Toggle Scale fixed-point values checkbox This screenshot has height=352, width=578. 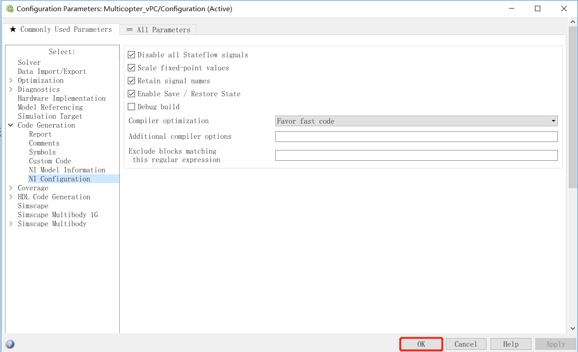pyautogui.click(x=131, y=68)
